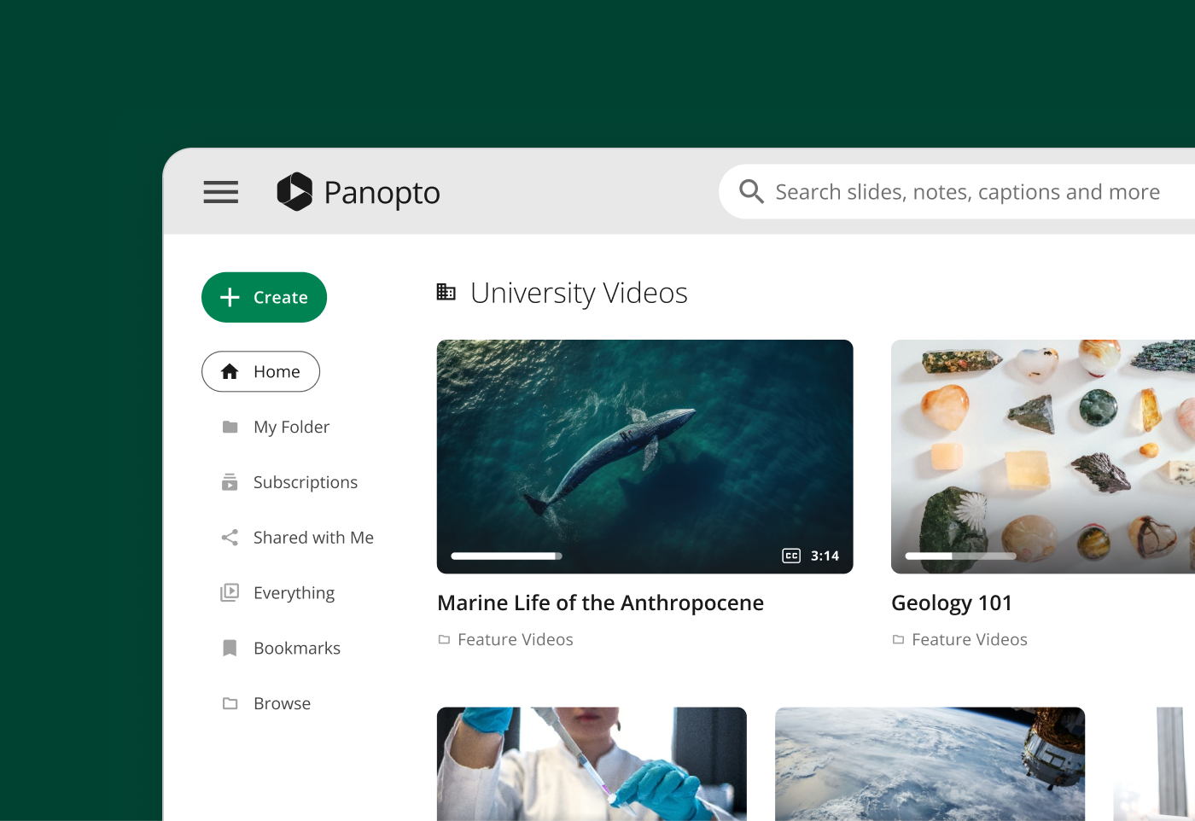Click the search magnifier icon

[x=751, y=192]
